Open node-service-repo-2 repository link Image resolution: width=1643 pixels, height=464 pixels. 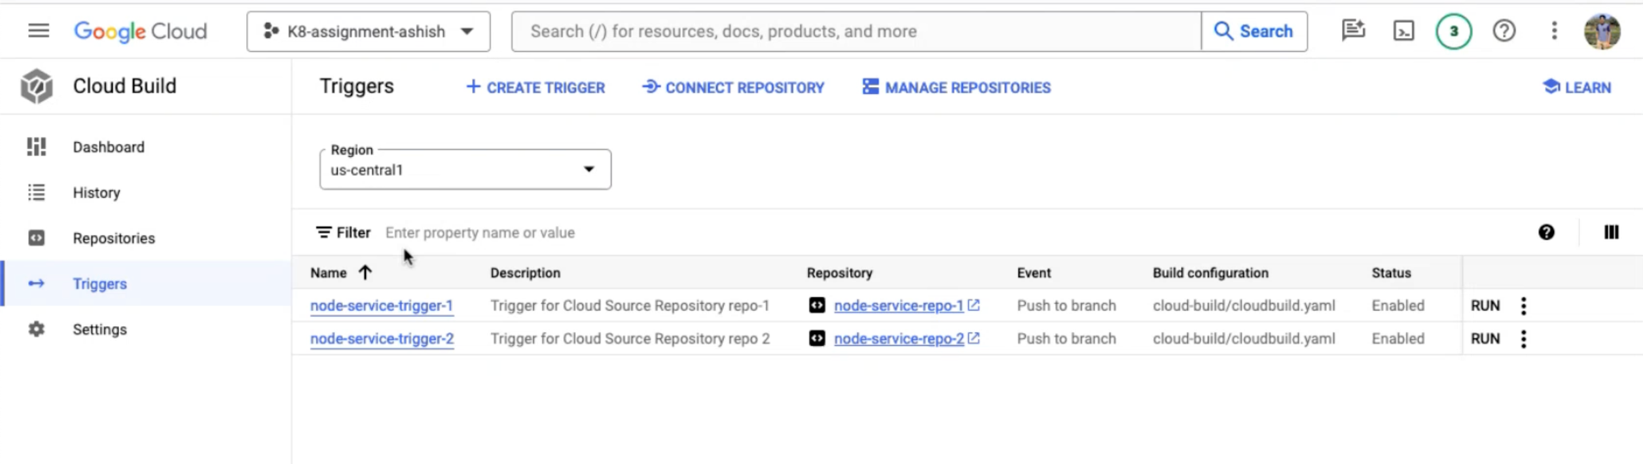tap(899, 339)
